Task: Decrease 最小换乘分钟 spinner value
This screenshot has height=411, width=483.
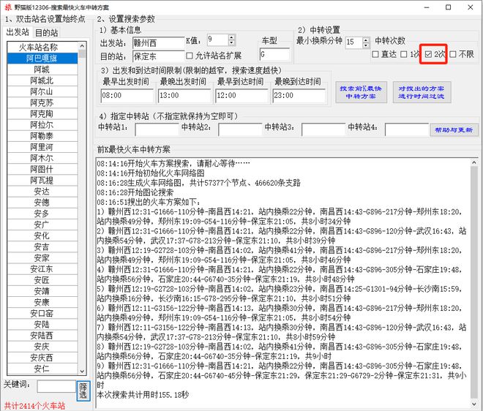Action: pos(366,45)
